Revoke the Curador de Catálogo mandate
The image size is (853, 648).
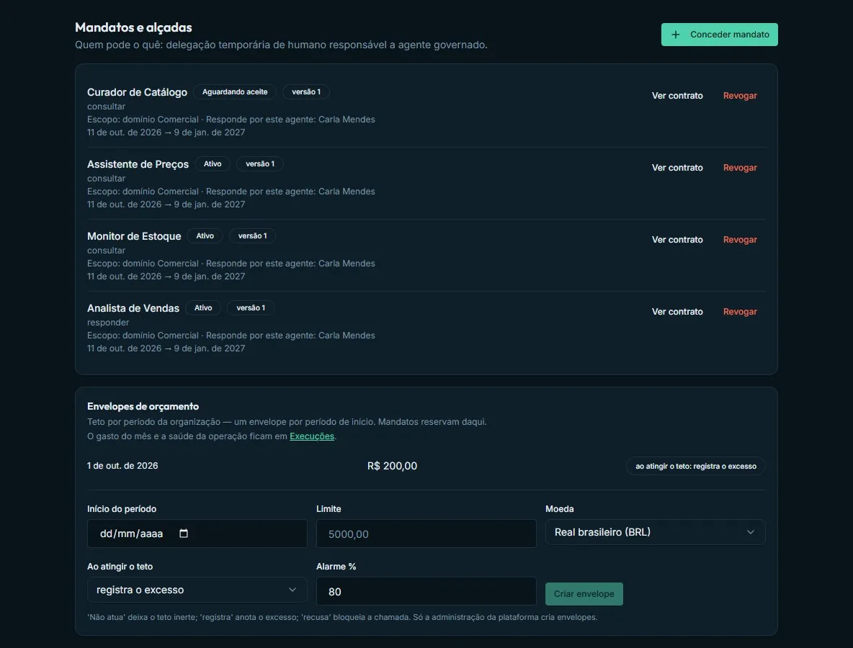coord(740,96)
